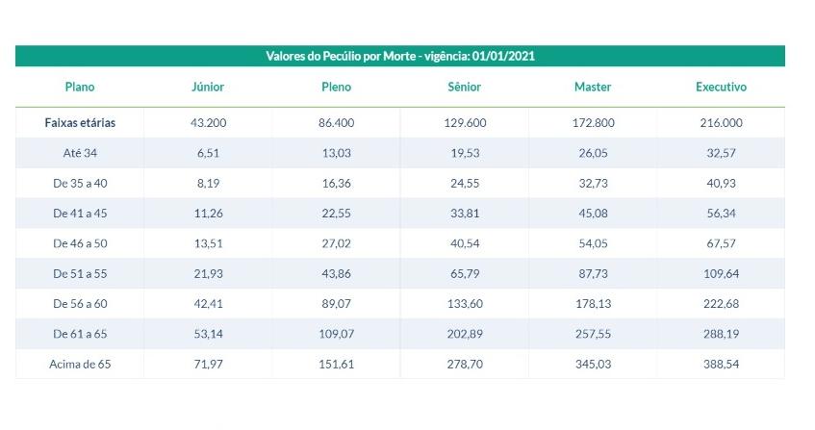Click the De 46 a 50 row label
The image size is (815, 430).
pos(80,243)
